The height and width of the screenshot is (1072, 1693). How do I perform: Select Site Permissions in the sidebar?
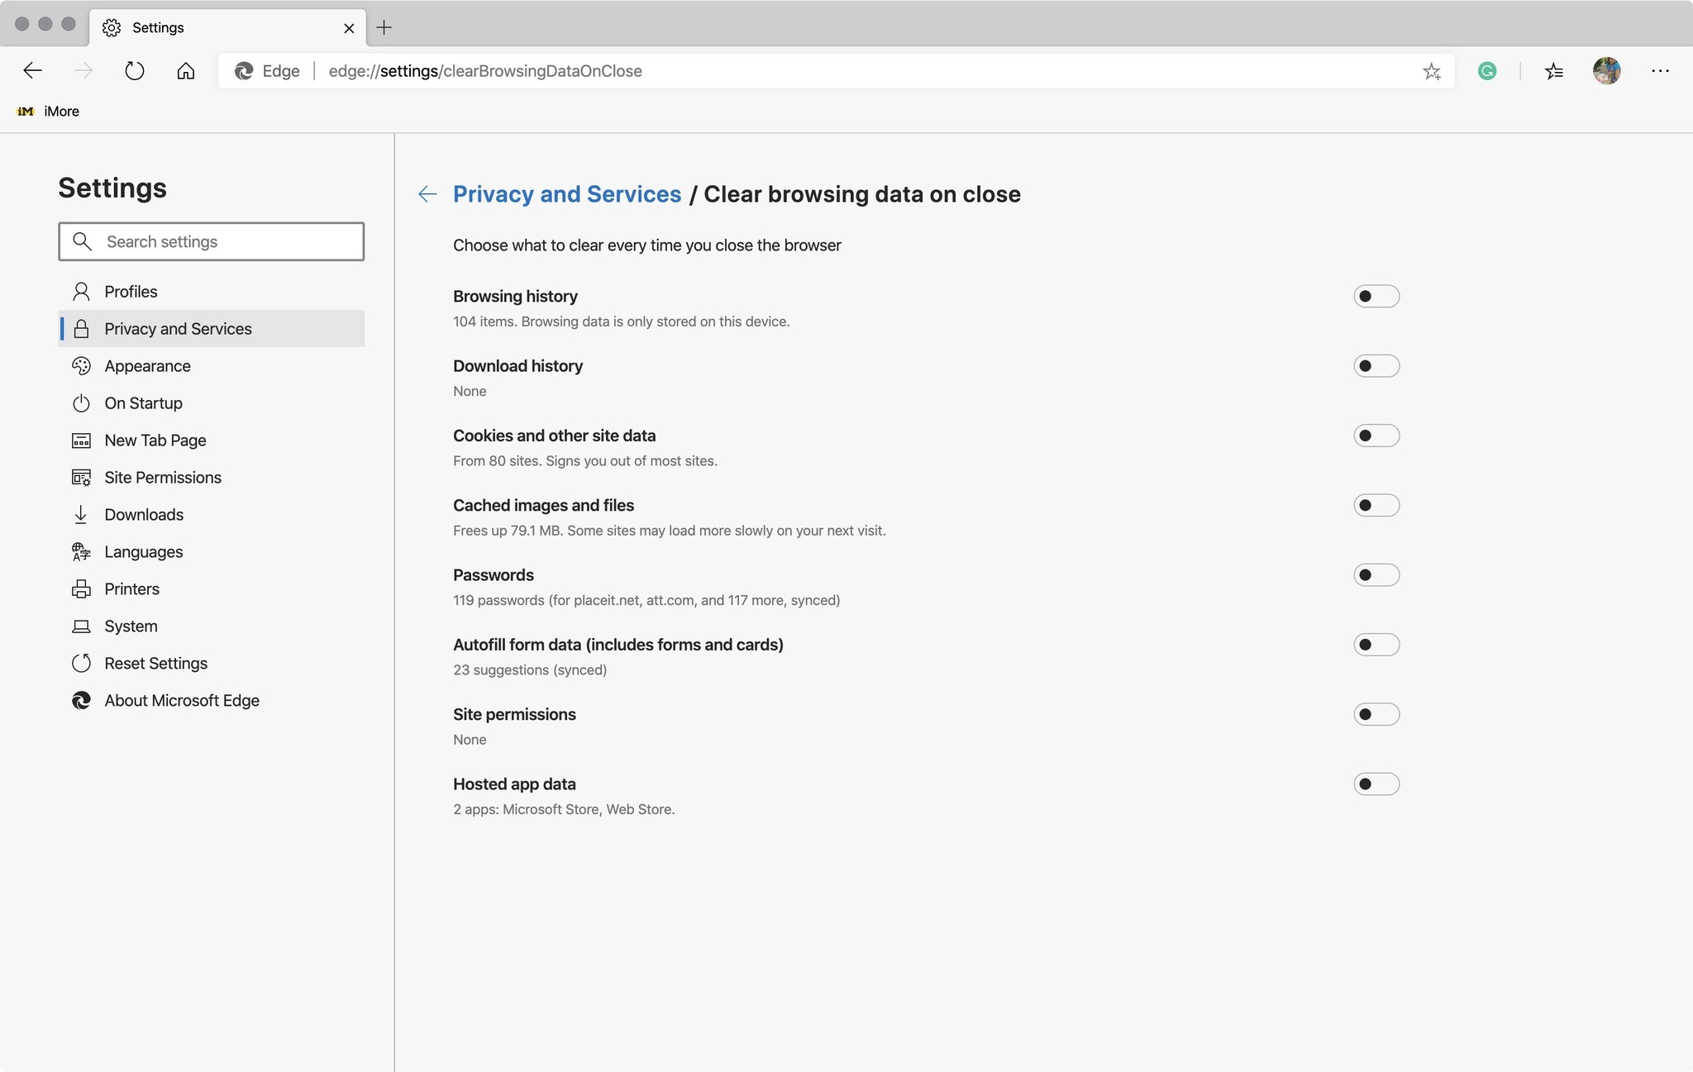(163, 478)
